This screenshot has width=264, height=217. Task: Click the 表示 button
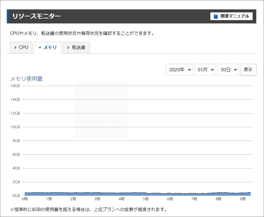click(248, 70)
